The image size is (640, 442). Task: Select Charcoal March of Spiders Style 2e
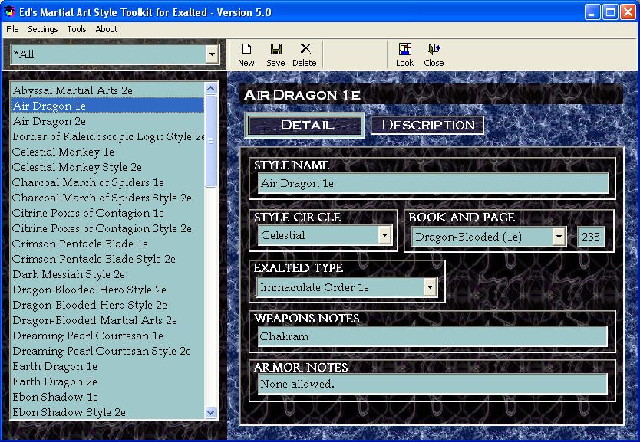click(x=107, y=198)
